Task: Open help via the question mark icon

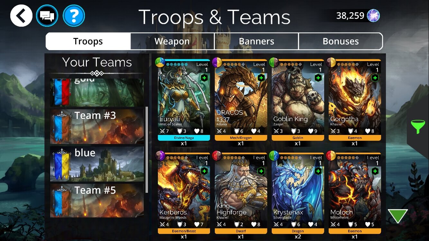Action: pos(74,15)
